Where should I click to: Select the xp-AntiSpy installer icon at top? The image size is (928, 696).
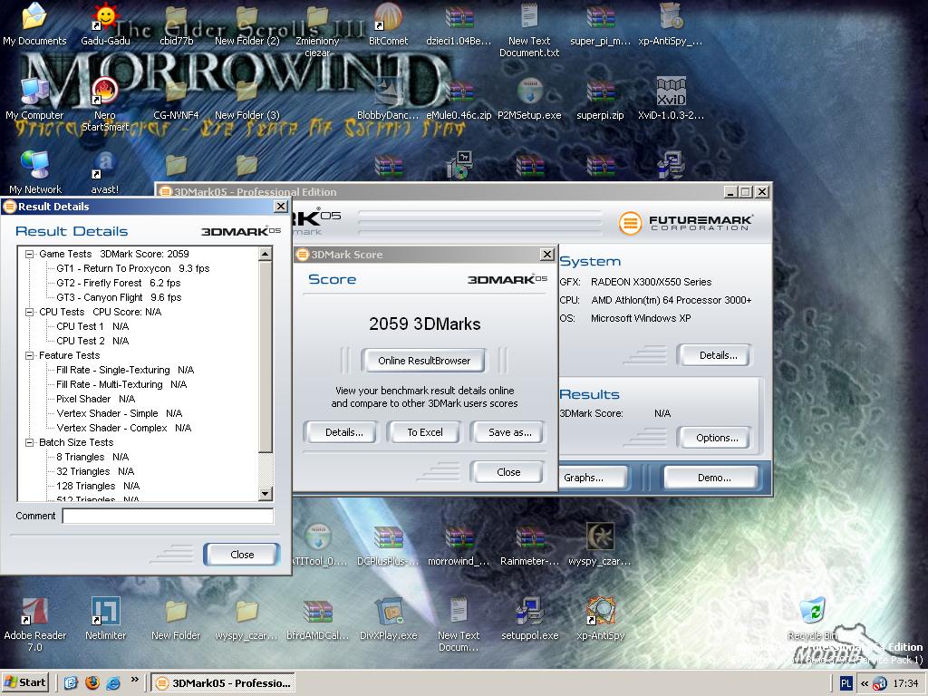(x=671, y=24)
